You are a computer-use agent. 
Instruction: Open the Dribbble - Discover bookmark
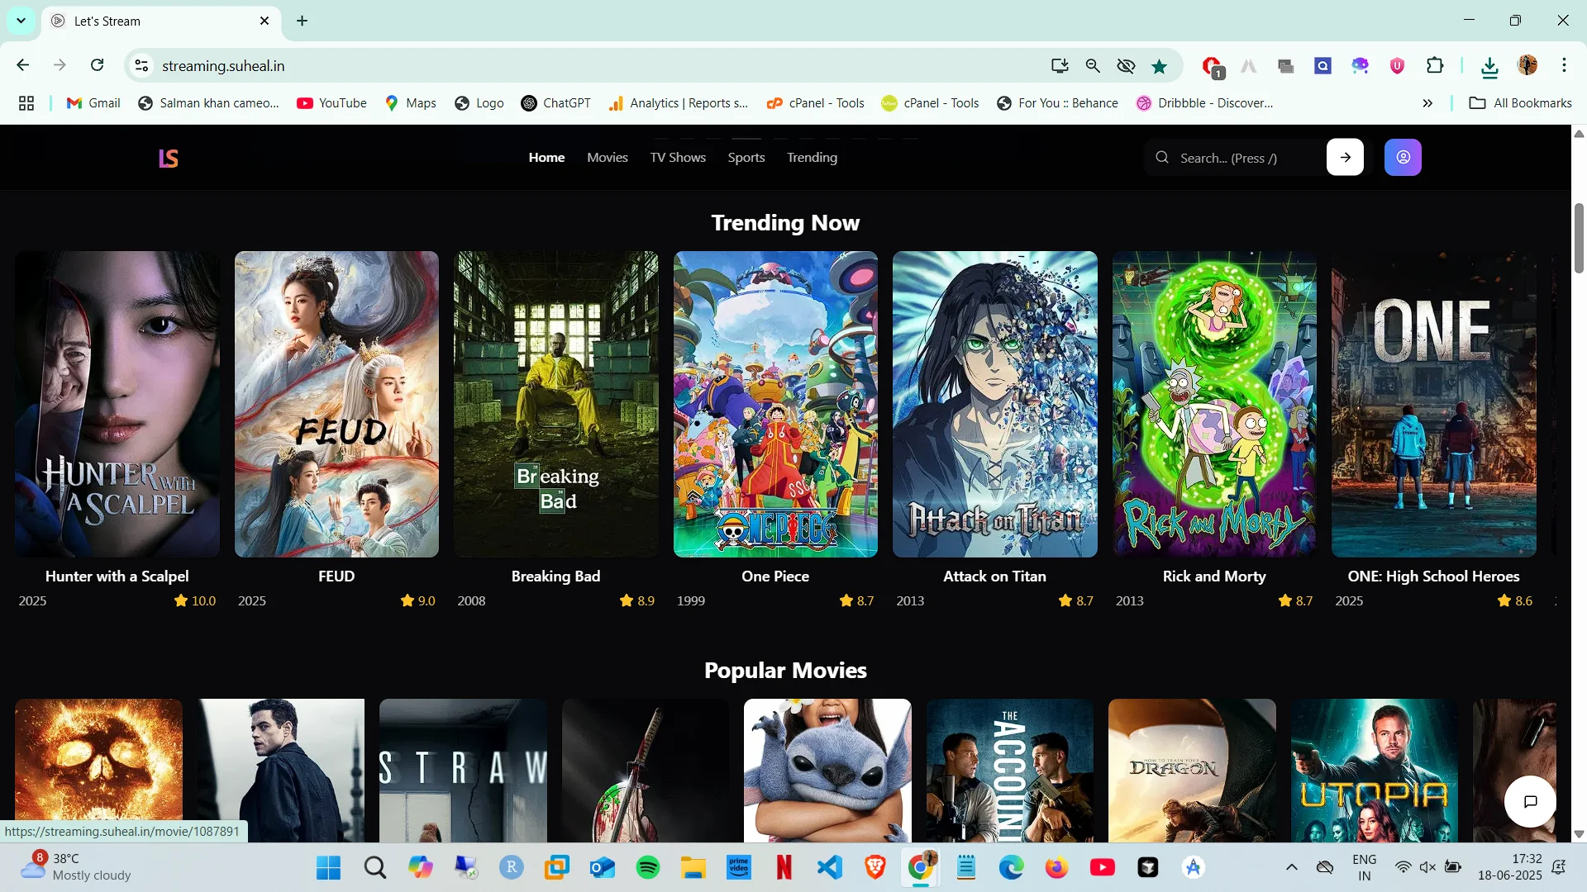1204,103
